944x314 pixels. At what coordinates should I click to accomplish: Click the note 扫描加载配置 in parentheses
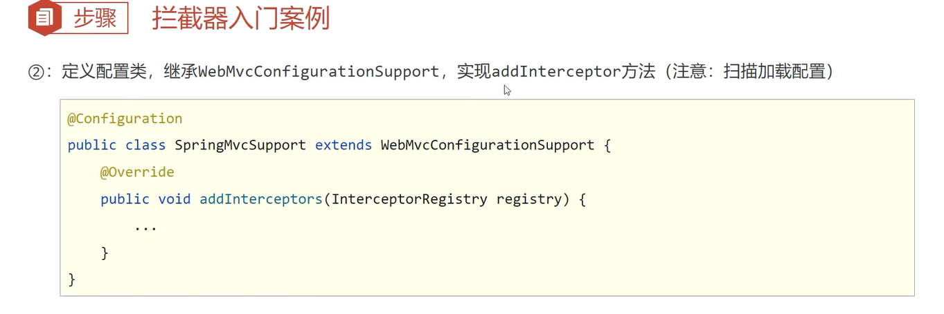774,71
